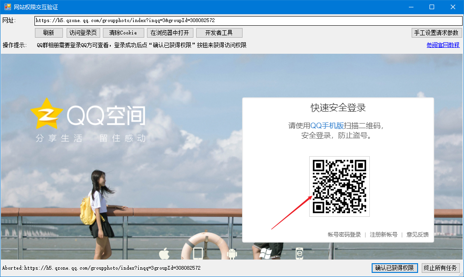The width and height of the screenshot is (464, 277).
Task: Select 帐号密码登录 login option
Action: (344, 234)
